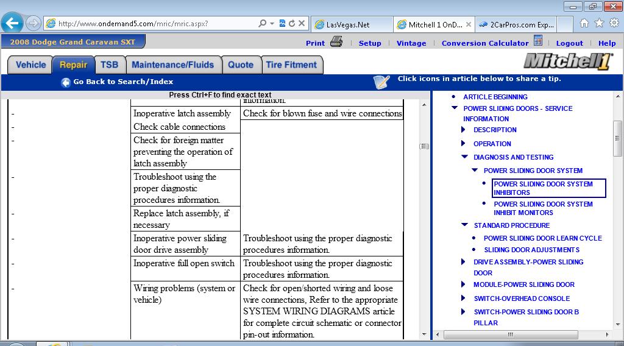Expand SWITCH-OVERHEAD CONSOLE arrow

[463, 298]
